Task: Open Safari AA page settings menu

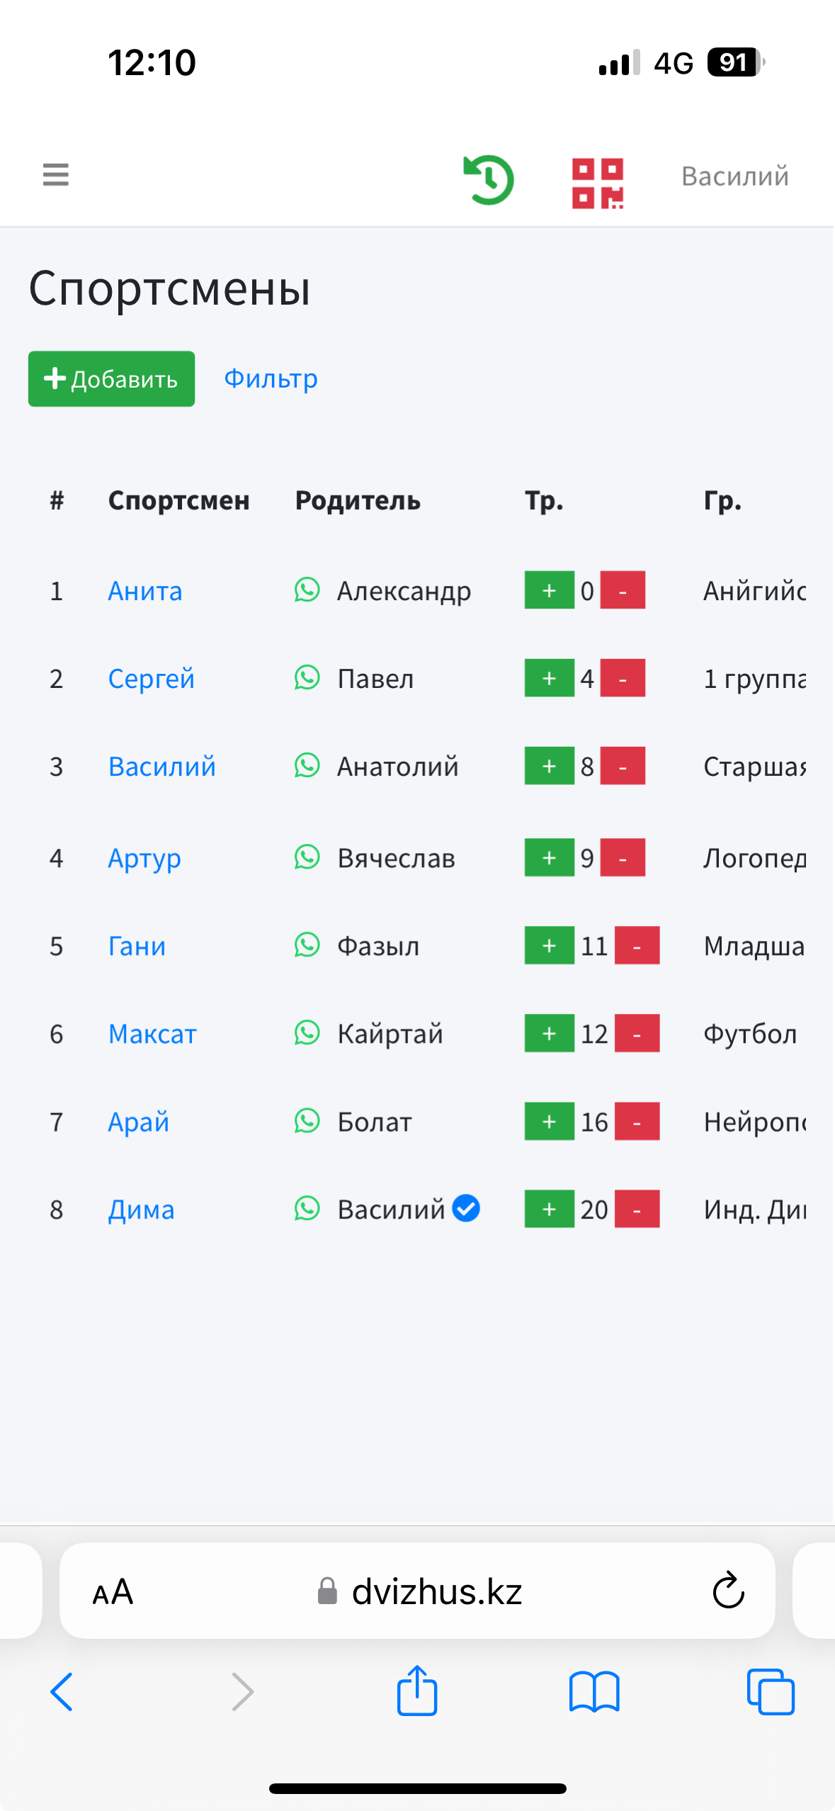Action: click(113, 1592)
